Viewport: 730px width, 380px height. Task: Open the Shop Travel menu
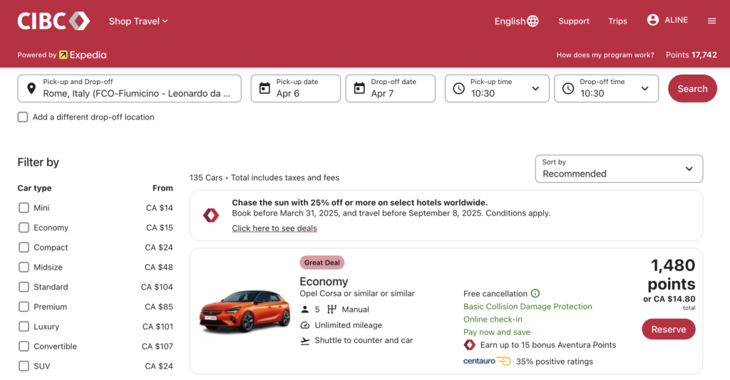tap(138, 21)
